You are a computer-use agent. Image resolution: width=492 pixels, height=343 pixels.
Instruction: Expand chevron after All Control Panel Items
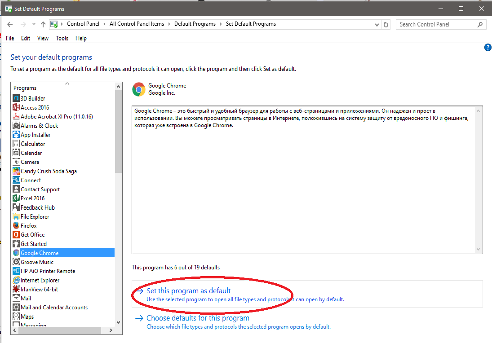pyautogui.click(x=169, y=24)
